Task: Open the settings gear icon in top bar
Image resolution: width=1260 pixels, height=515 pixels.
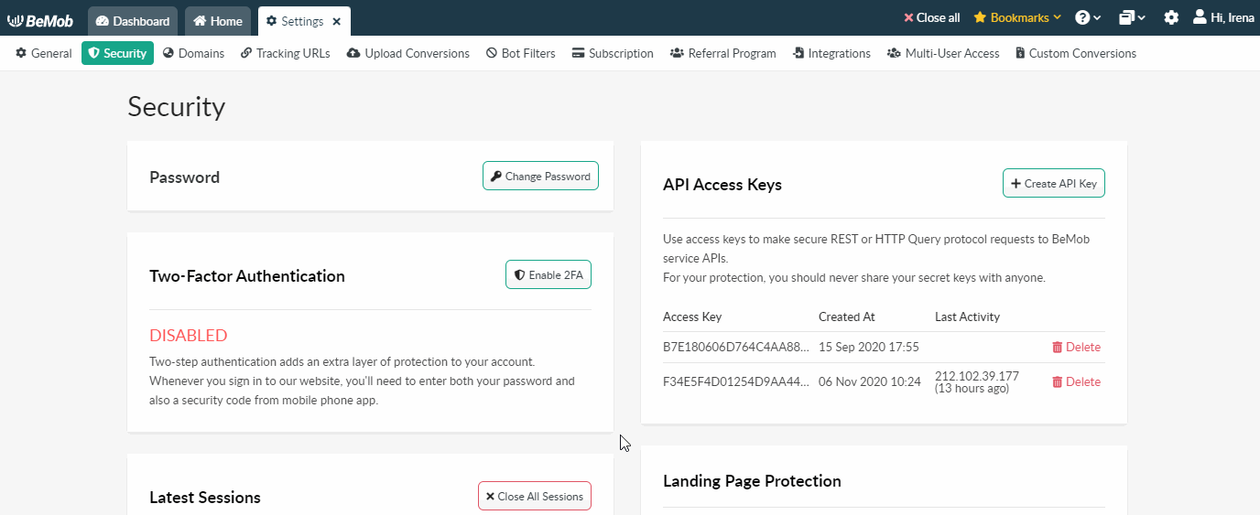Action: coord(1171,17)
